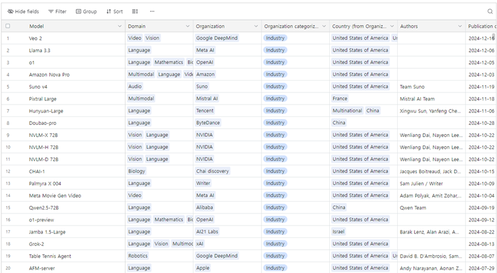The width and height of the screenshot is (497, 273).
Task: Click the xAI organization tag
Action: coord(200,243)
